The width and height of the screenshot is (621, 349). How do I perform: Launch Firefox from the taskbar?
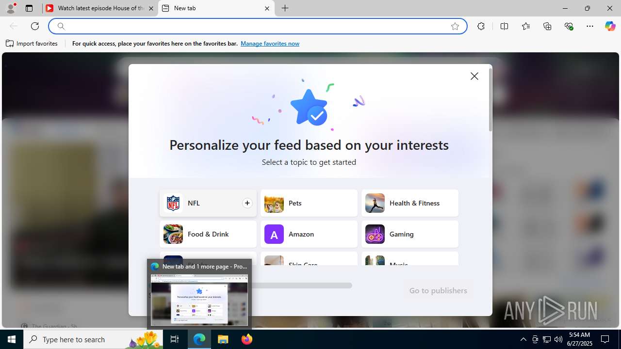click(x=247, y=339)
